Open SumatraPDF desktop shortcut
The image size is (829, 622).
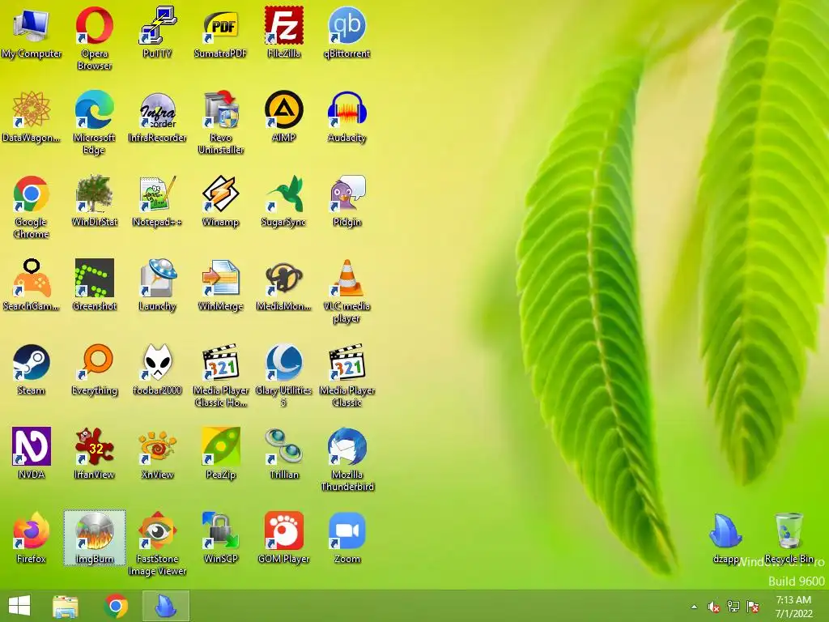(x=220, y=32)
